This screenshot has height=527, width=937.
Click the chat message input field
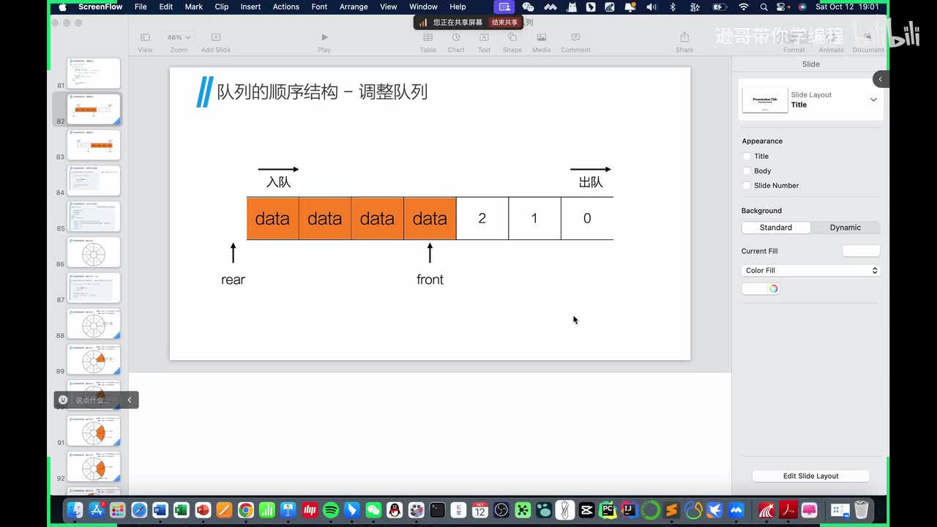pyautogui.click(x=92, y=400)
